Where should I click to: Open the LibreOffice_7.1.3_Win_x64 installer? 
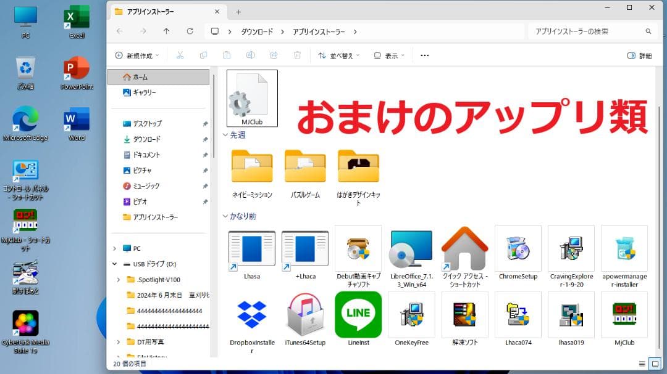coord(411,249)
